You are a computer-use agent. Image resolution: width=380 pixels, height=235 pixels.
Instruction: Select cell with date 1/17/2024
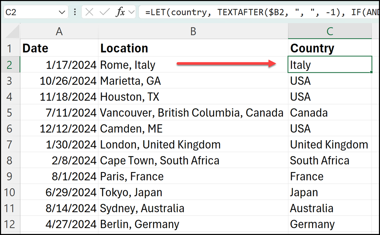(59, 65)
